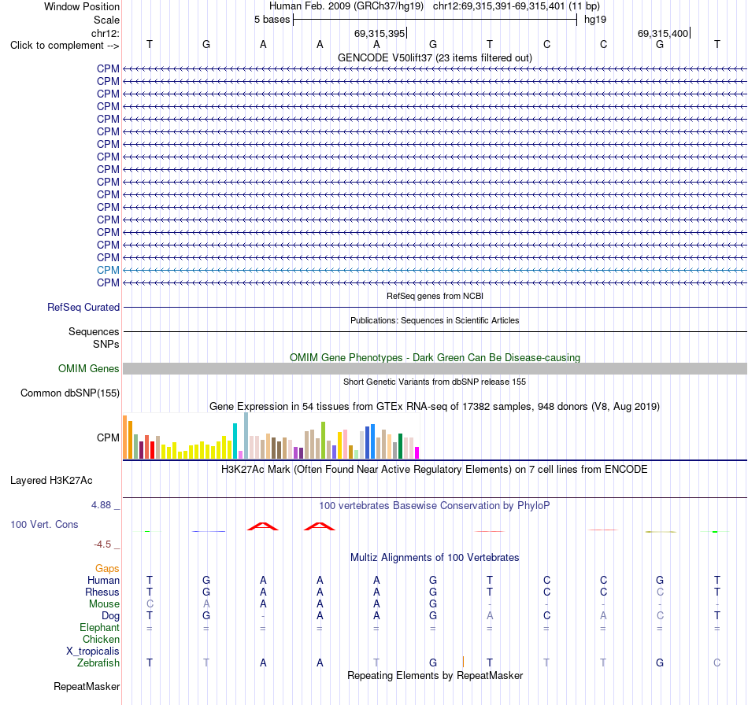
Task: Click the gray OMIM Genes item bar
Action: coord(435,368)
